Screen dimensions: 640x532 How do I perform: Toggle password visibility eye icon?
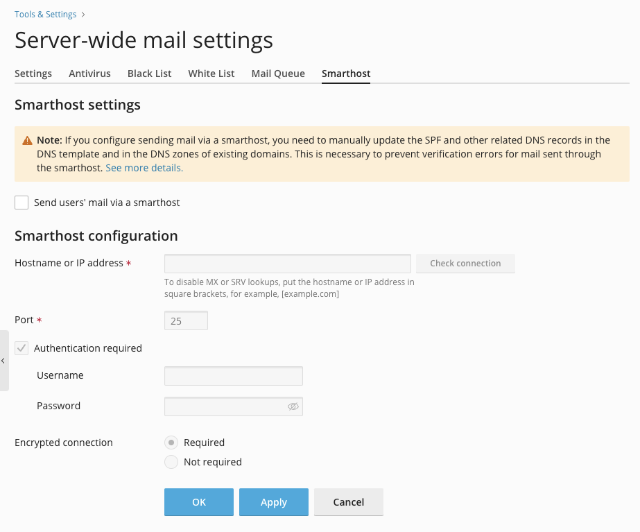(x=293, y=406)
